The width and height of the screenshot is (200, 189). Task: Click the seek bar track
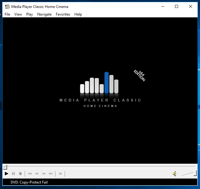click(x=101, y=167)
